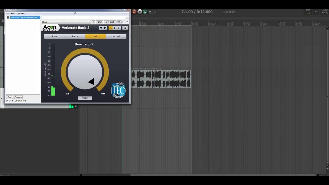Click the Param button
329x185 pixels.
99,22
